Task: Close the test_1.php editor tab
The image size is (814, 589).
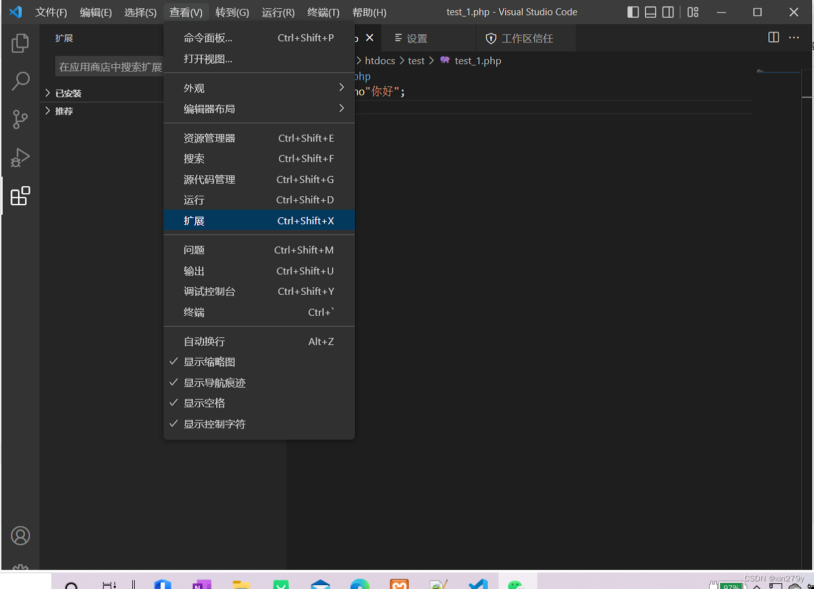Action: click(369, 38)
